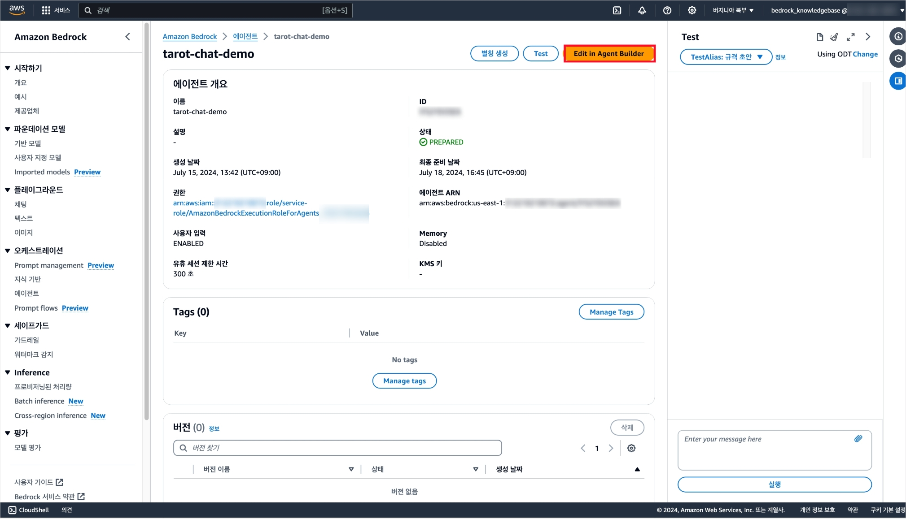Click the paperclip attach icon in message box
906x519 pixels.
[x=858, y=439]
